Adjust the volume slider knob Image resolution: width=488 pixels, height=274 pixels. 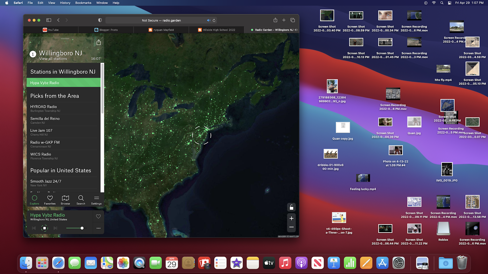click(x=82, y=228)
